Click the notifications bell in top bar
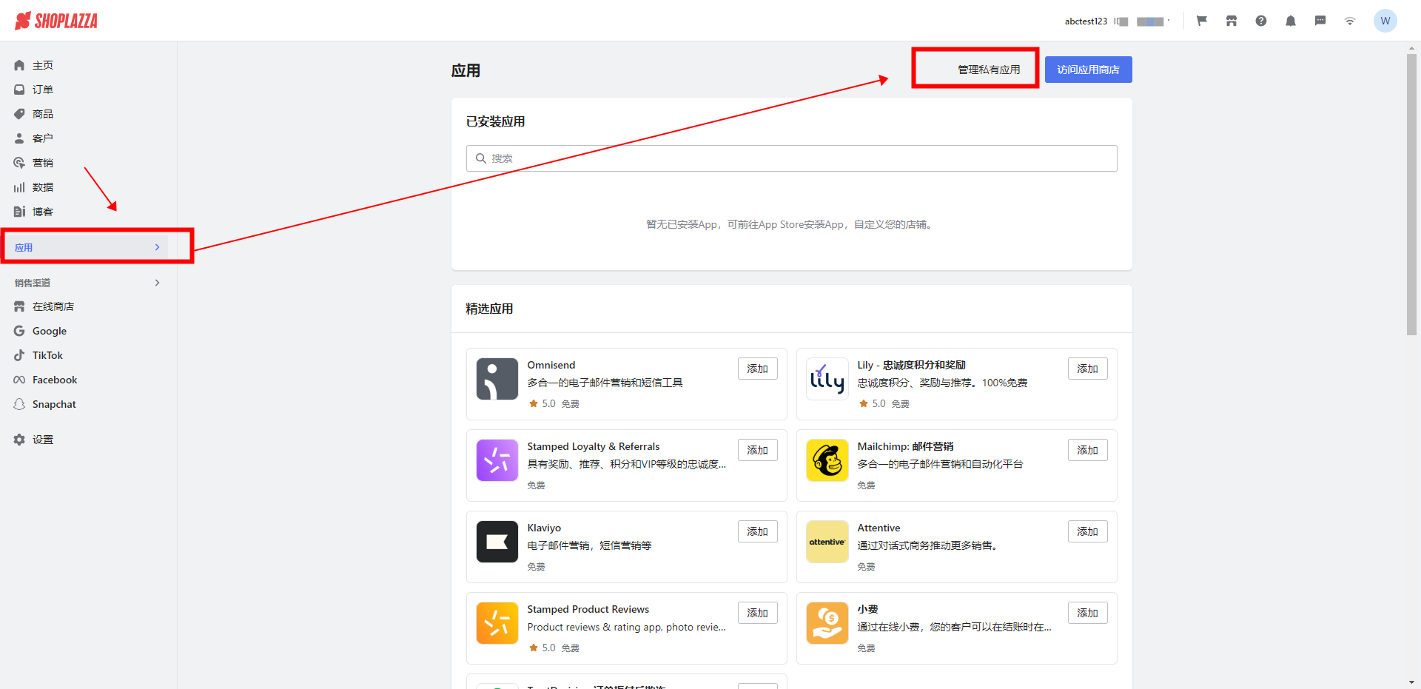This screenshot has height=689, width=1421. (x=1291, y=21)
